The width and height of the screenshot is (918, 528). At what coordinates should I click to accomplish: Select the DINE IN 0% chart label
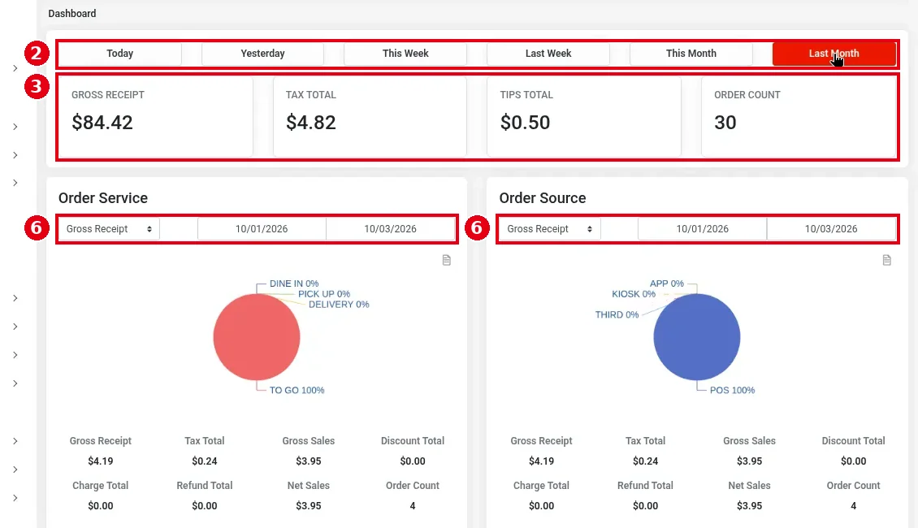(294, 283)
